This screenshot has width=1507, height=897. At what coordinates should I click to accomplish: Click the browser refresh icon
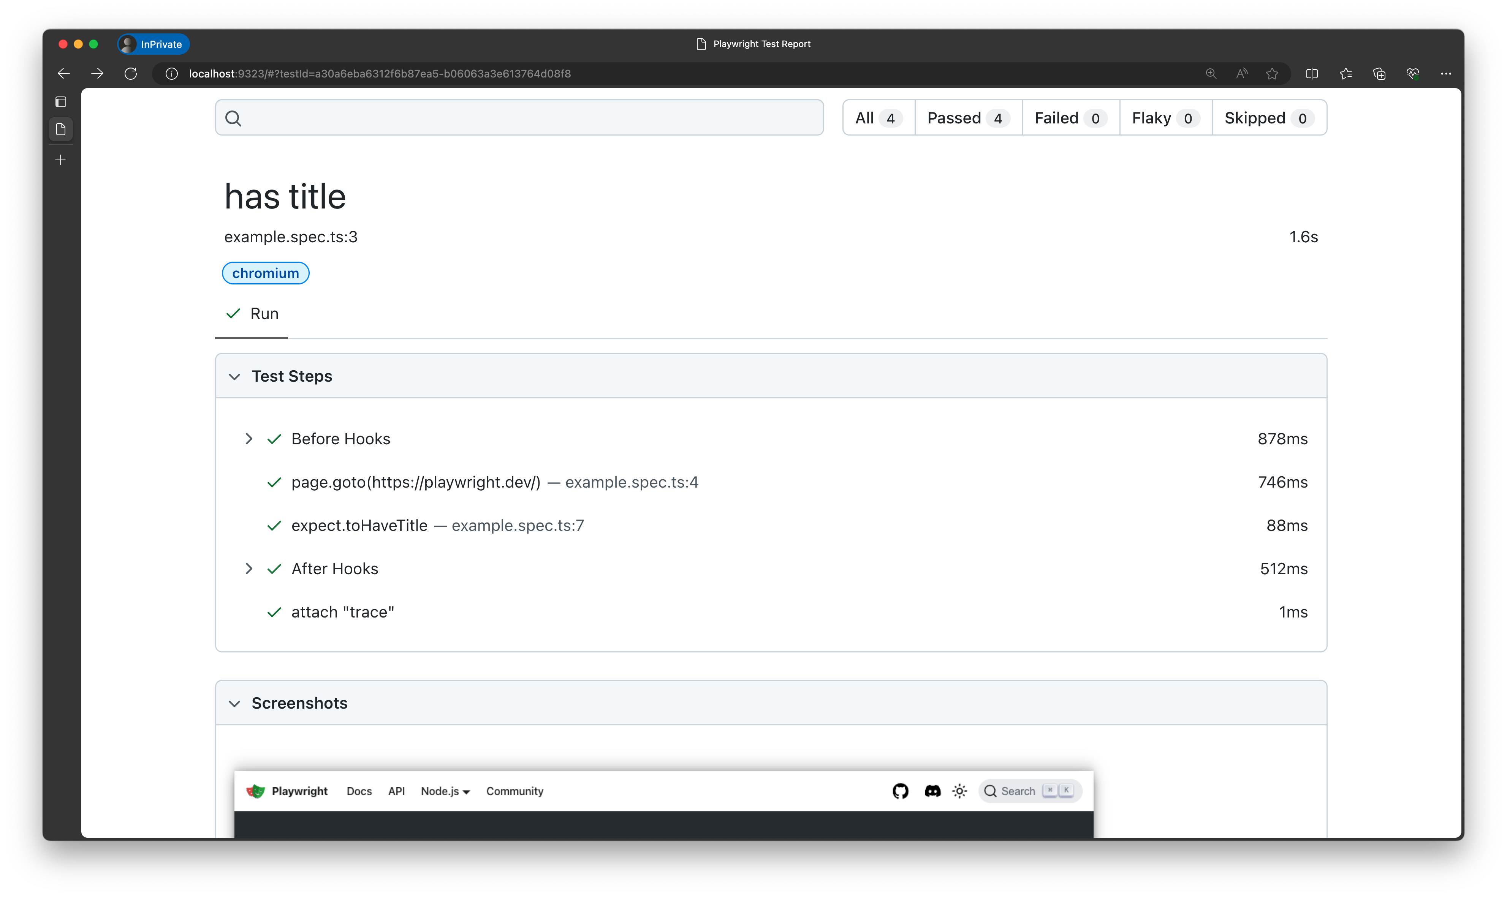click(131, 74)
